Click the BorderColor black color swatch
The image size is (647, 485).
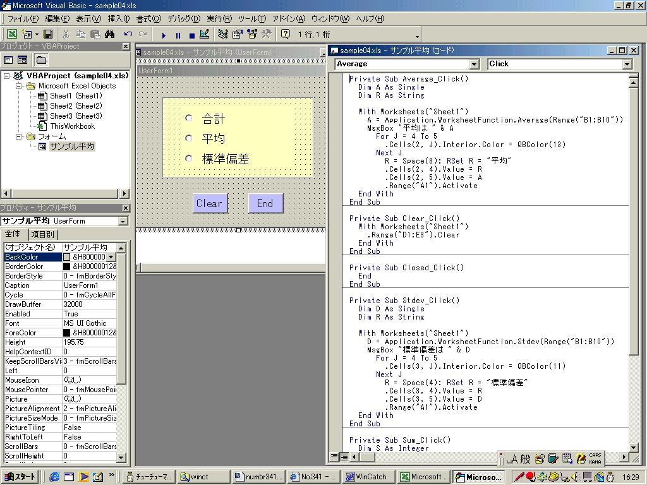pos(67,266)
